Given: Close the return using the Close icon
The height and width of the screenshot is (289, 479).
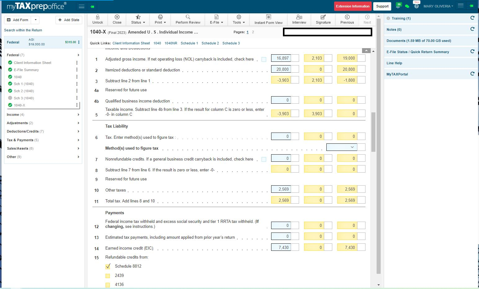Looking at the screenshot, I should (x=117, y=19).
